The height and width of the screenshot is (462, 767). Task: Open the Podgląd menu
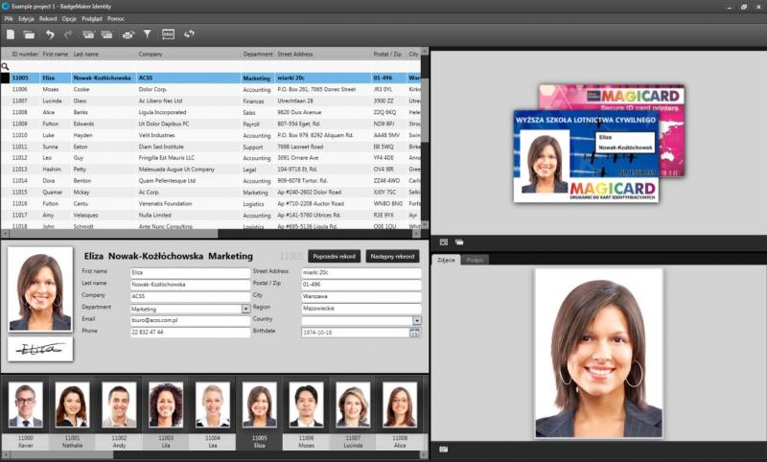[92, 18]
